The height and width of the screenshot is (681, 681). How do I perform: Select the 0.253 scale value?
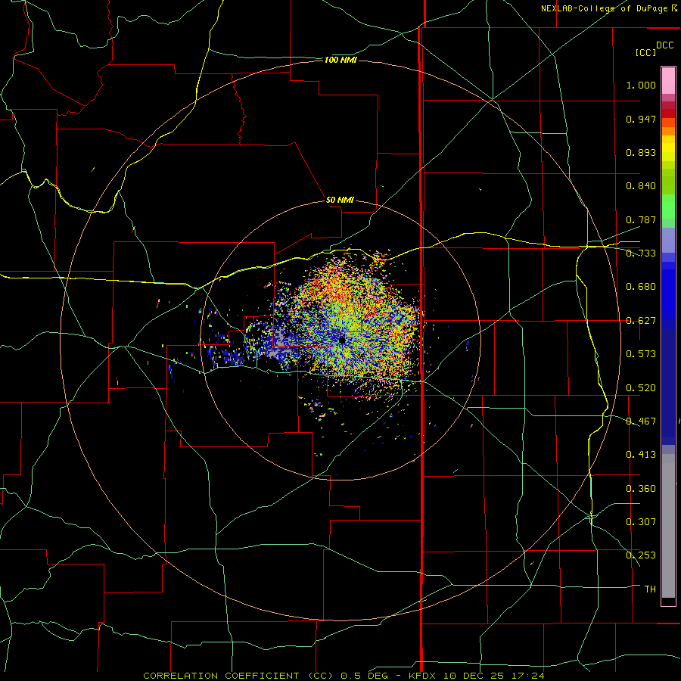[641, 555]
